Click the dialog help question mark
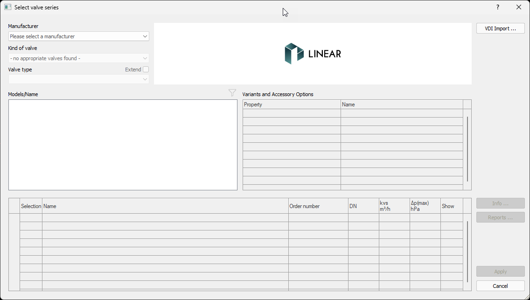This screenshot has width=530, height=300. [x=497, y=7]
